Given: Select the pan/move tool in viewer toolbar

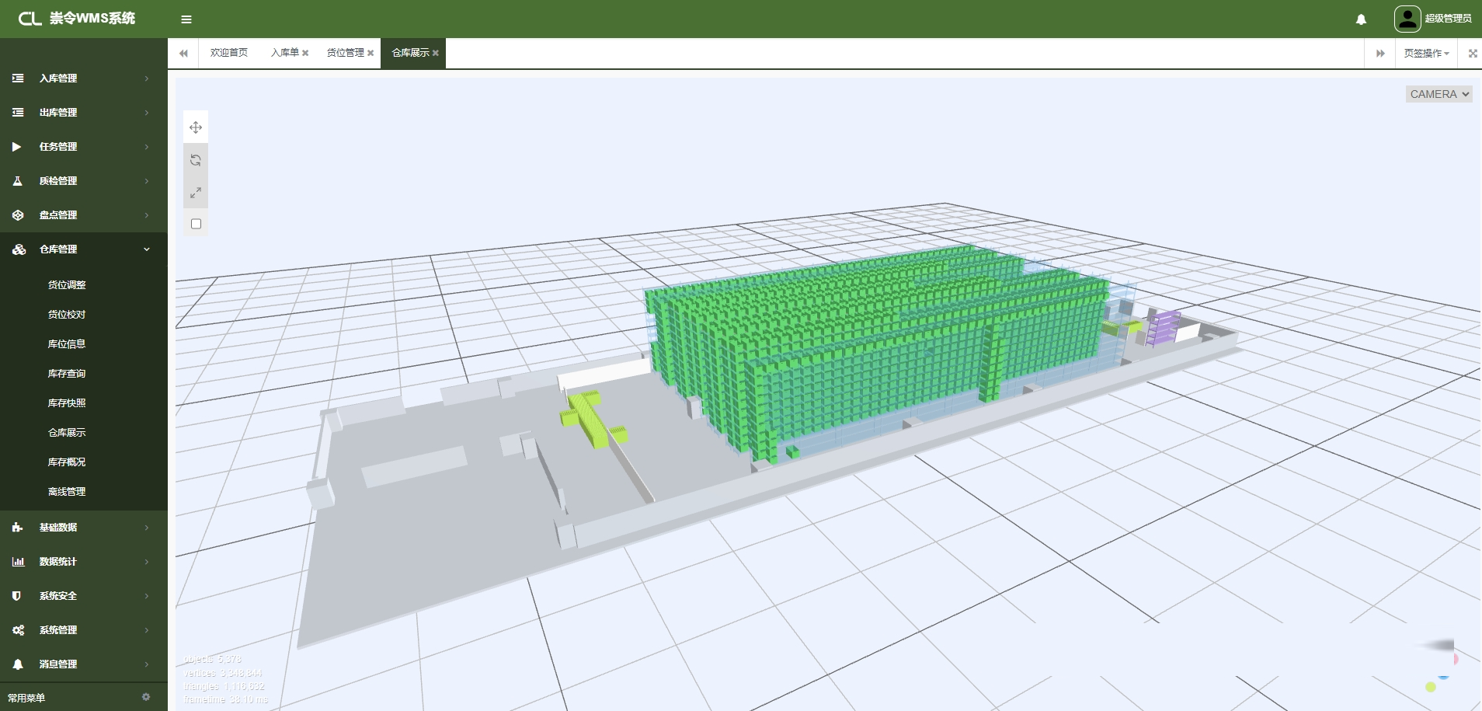Looking at the screenshot, I should [x=196, y=127].
